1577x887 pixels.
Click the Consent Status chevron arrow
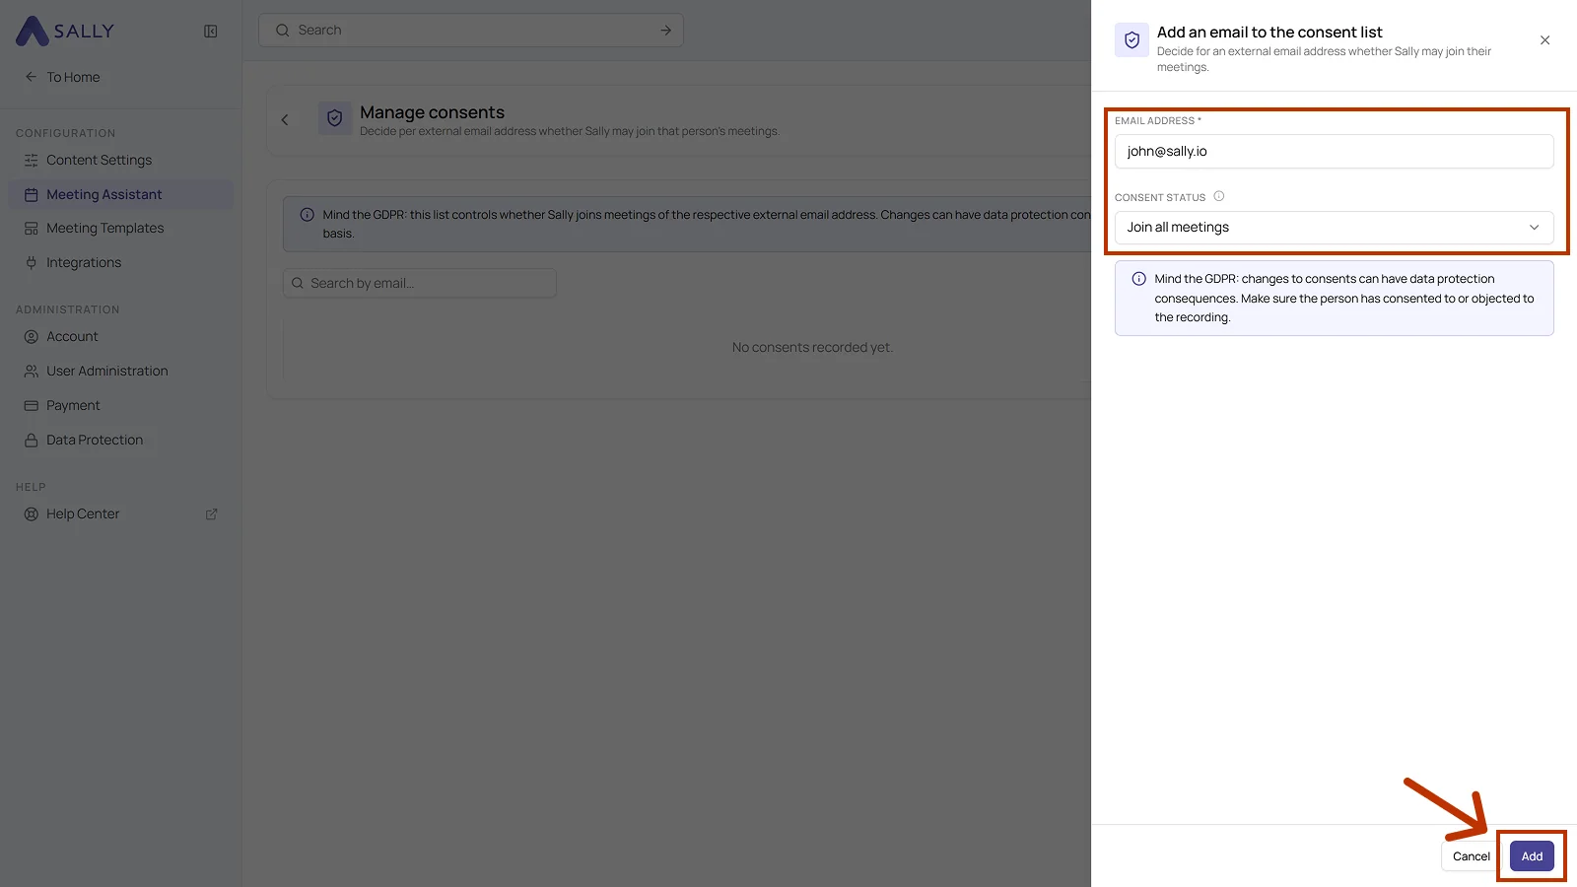[x=1534, y=228]
